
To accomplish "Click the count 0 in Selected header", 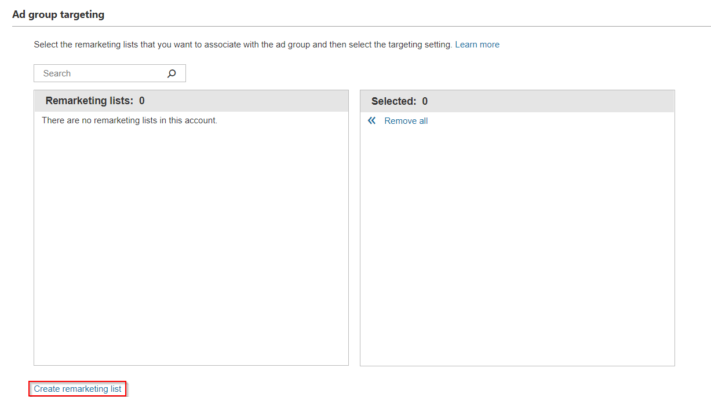I will (x=425, y=101).
